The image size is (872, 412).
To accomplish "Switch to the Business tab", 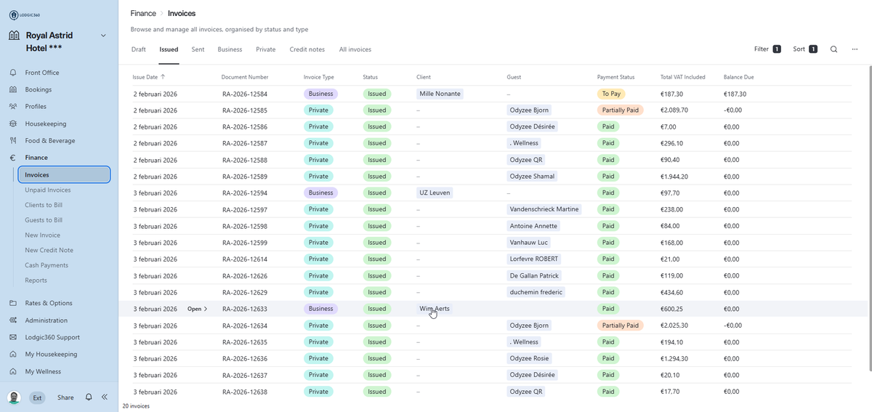I will point(230,49).
